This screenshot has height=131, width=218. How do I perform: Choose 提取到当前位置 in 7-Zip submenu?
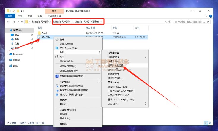[116, 65]
